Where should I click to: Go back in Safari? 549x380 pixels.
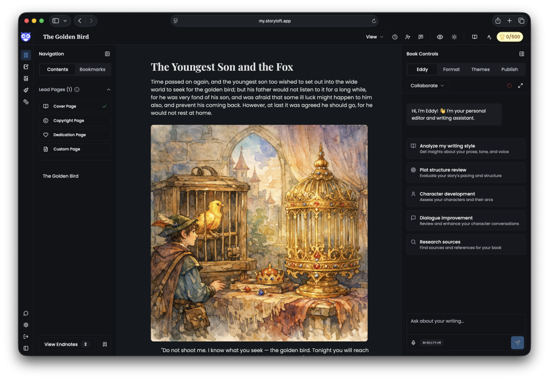click(x=80, y=21)
